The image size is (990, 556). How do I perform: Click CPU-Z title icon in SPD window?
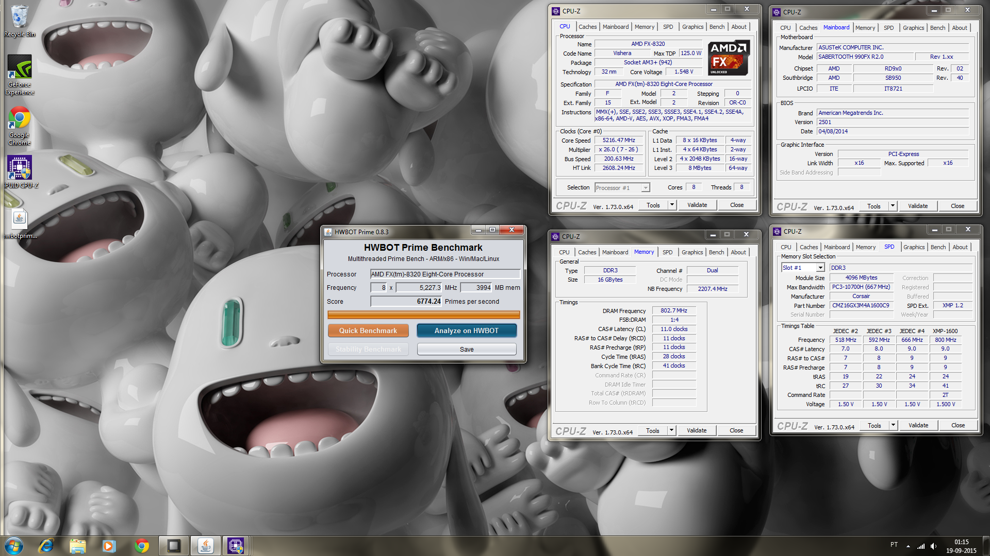[x=777, y=232]
